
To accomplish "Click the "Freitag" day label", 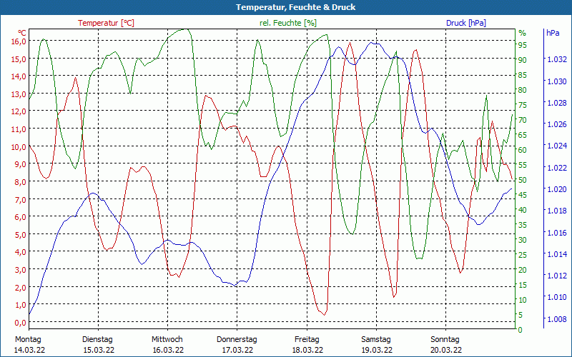I will (x=307, y=340).
